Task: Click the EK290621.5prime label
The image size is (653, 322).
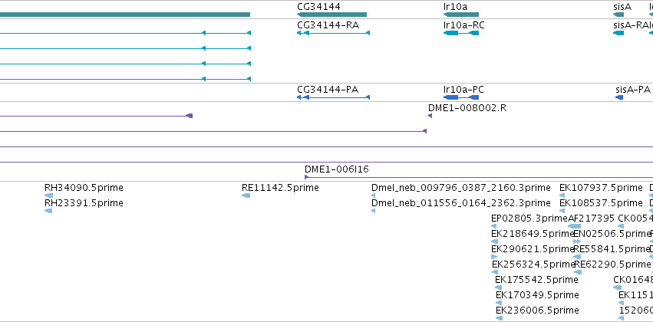Action: point(533,249)
